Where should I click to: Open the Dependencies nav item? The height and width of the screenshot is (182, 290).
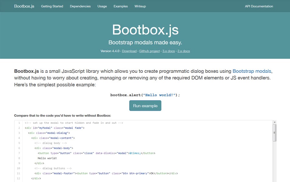click(80, 6)
